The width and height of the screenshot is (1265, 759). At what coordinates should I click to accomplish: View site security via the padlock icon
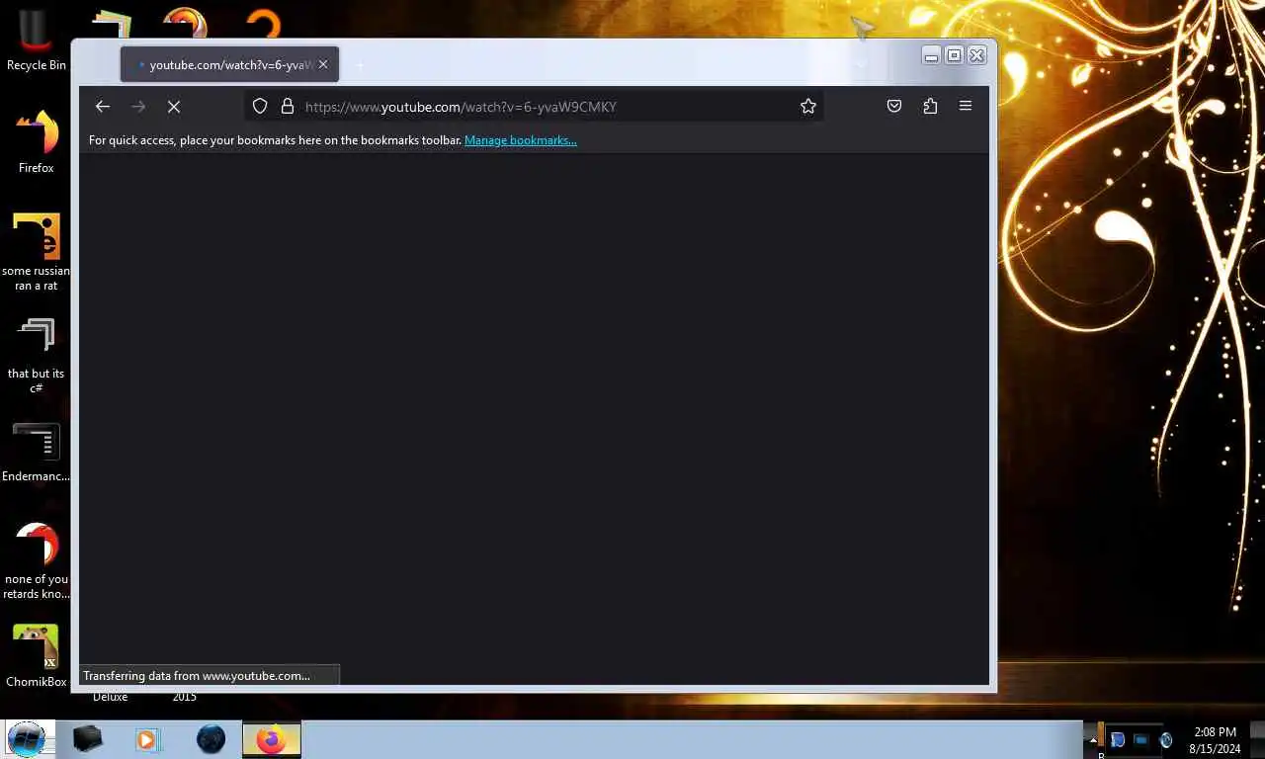click(x=288, y=107)
